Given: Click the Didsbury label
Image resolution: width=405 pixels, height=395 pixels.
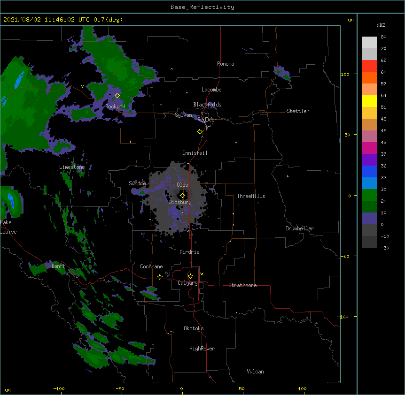Looking at the screenshot, I should [x=180, y=202].
